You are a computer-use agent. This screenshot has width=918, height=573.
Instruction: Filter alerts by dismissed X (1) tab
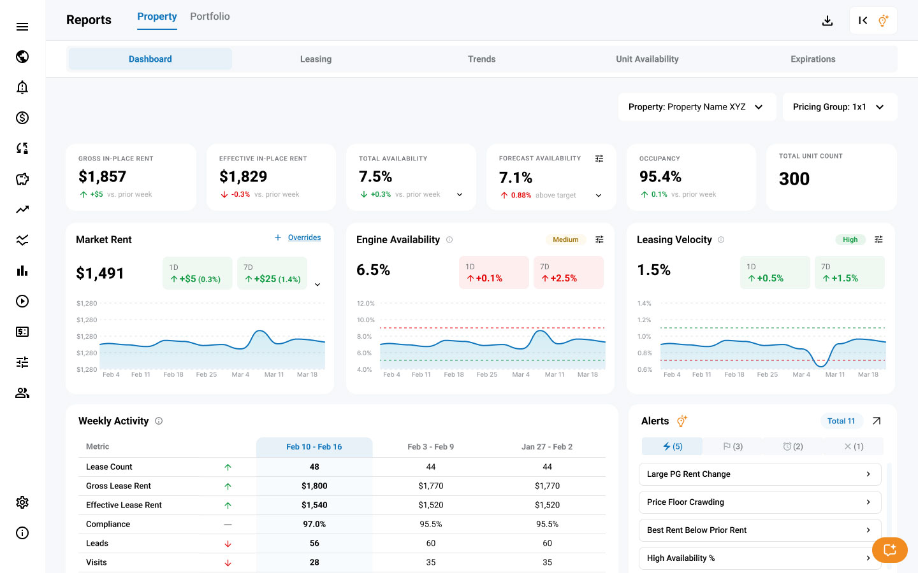tap(854, 446)
